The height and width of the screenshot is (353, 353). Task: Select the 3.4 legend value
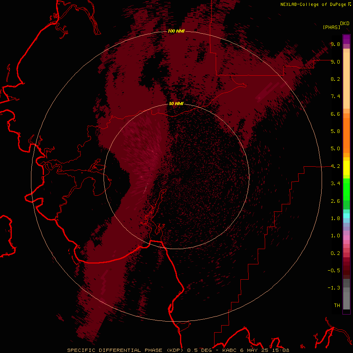click(335, 184)
